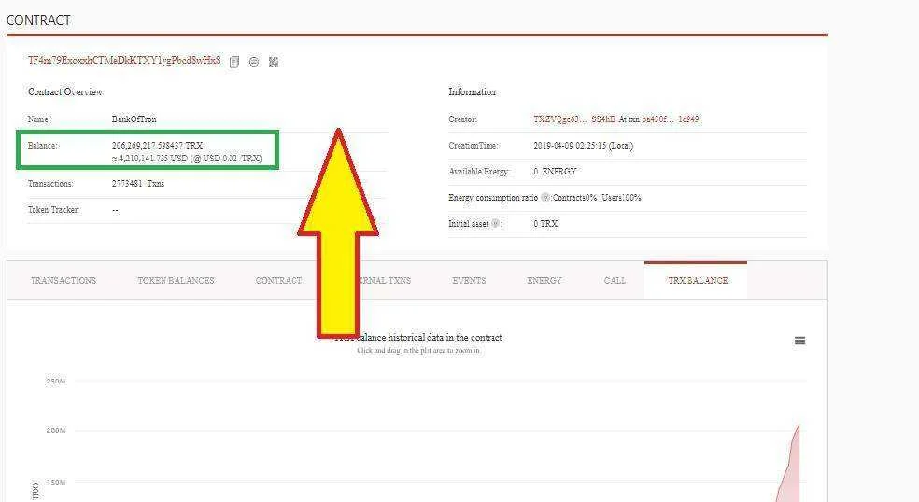Open the ENERGY tab
This screenshot has height=502, width=919.
click(544, 281)
